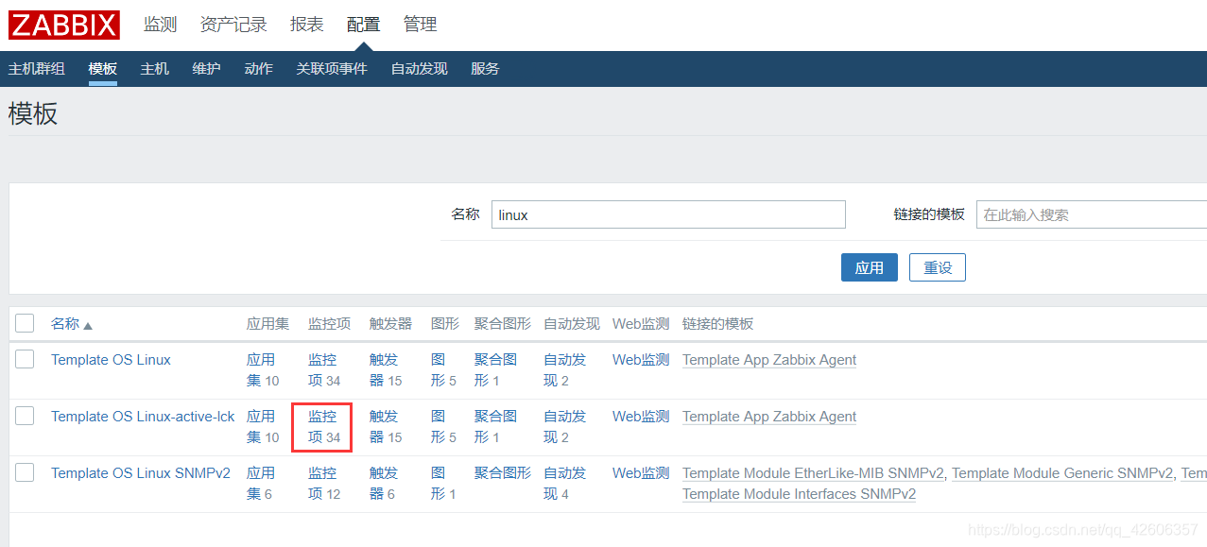Go to 服务 submenu
This screenshot has height=547, width=1207.
click(x=486, y=69)
